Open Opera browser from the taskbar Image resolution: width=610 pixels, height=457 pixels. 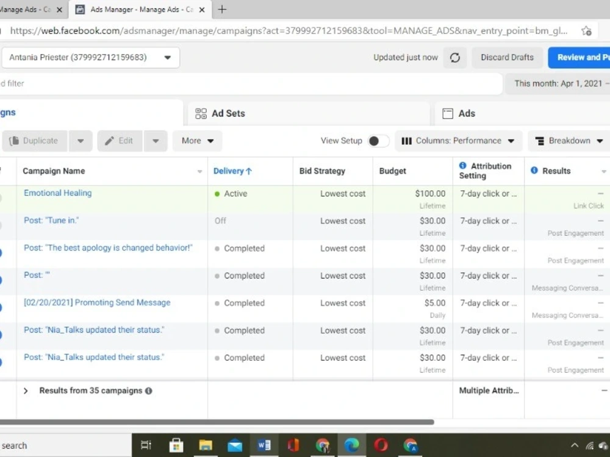pyautogui.click(x=381, y=445)
